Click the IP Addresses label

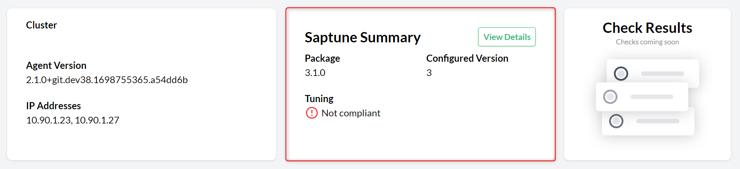pyautogui.click(x=53, y=106)
